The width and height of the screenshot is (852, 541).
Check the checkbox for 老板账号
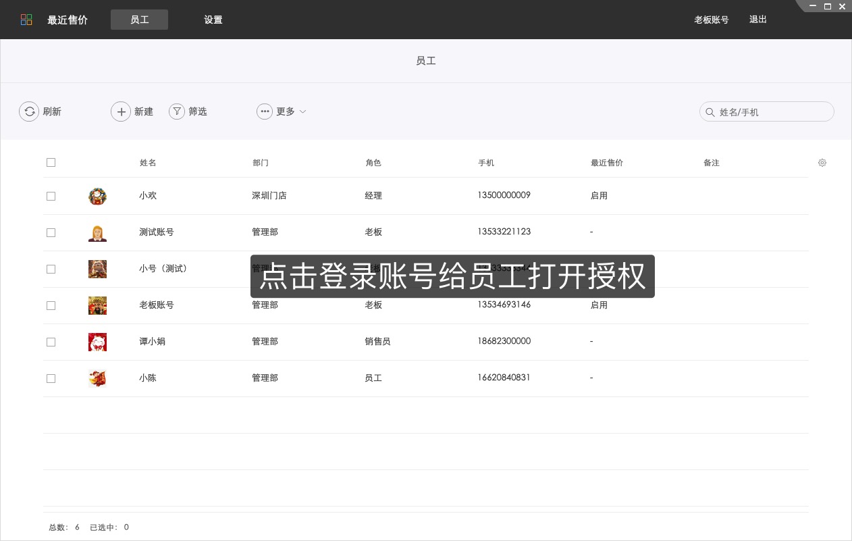point(51,305)
